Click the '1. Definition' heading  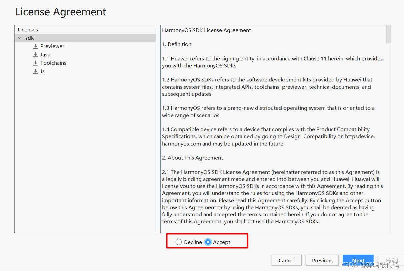point(177,44)
